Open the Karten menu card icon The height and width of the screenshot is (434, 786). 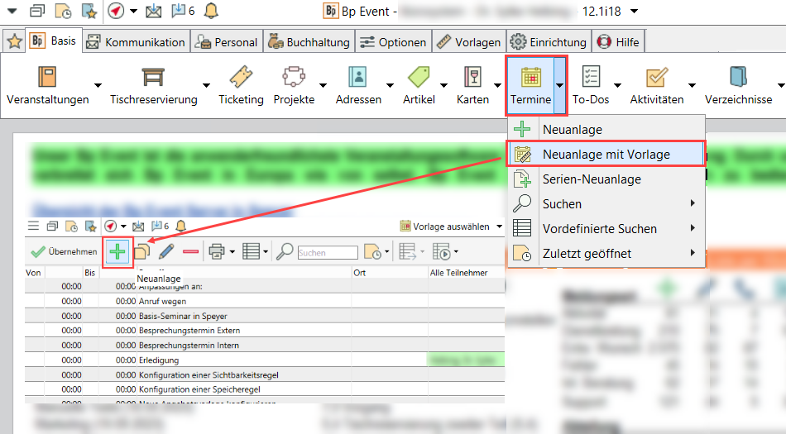[472, 78]
